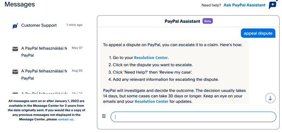The height and width of the screenshot is (133, 282).
Task: Click the Ask PayPal Assistant link
Action: tap(244, 5)
